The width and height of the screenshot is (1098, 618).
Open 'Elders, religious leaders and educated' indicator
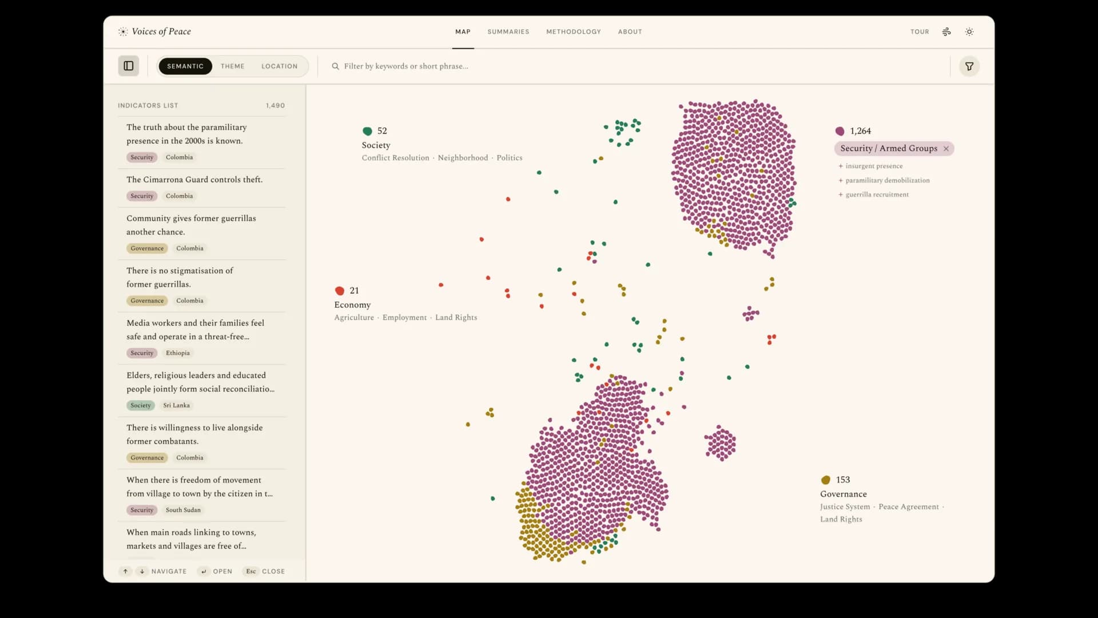[201, 390]
